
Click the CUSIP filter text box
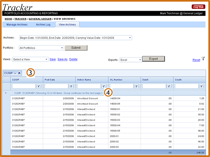click(24, 86)
